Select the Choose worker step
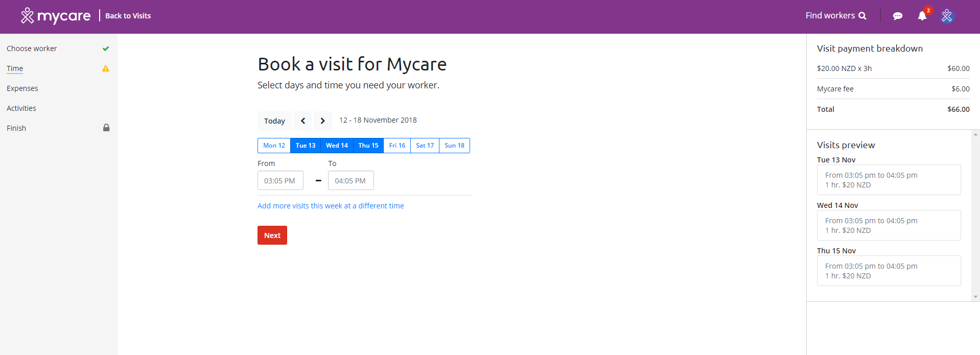 (32, 49)
